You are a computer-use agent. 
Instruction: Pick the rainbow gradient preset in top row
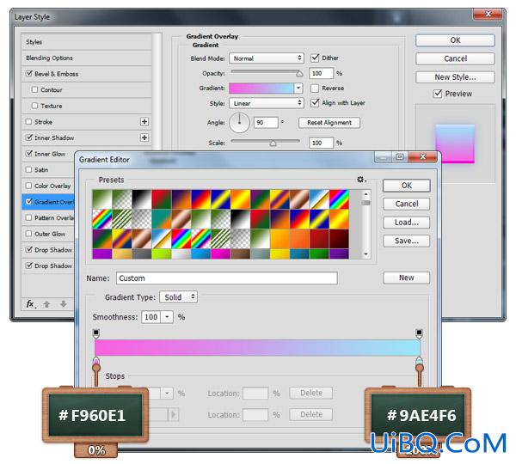pyautogui.click(x=339, y=199)
